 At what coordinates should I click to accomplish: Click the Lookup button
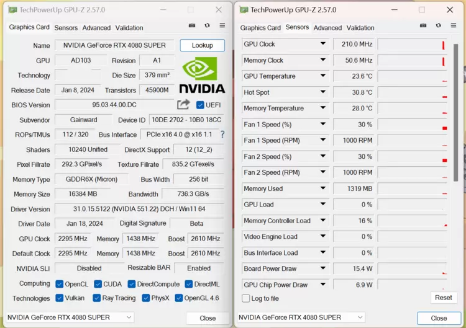pyautogui.click(x=202, y=45)
